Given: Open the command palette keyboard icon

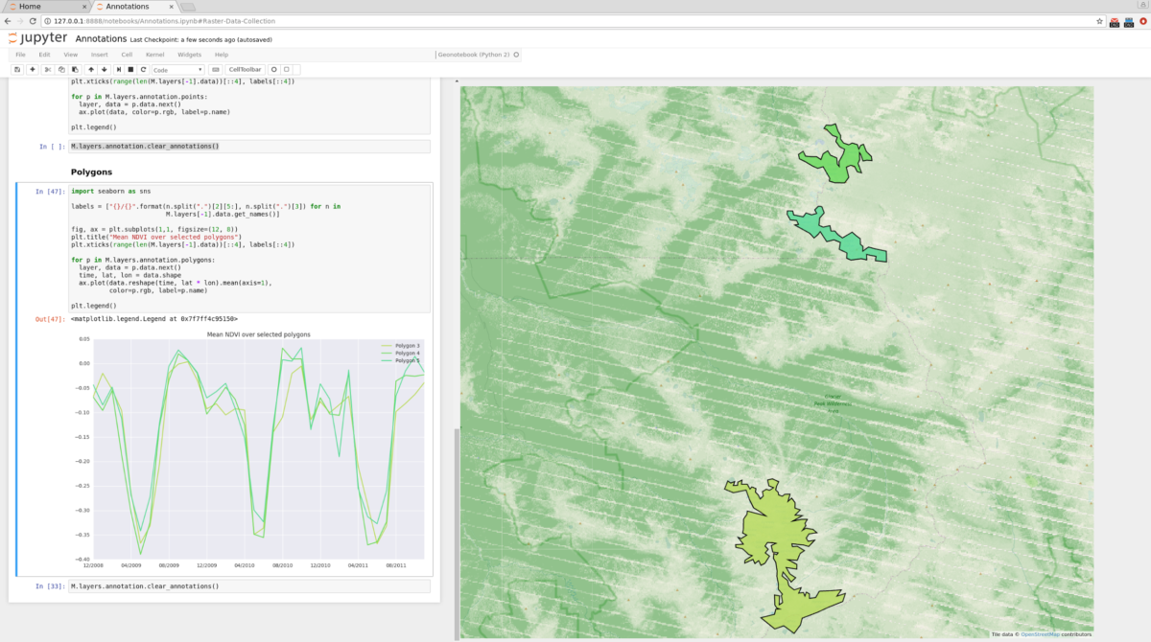Looking at the screenshot, I should pos(214,69).
